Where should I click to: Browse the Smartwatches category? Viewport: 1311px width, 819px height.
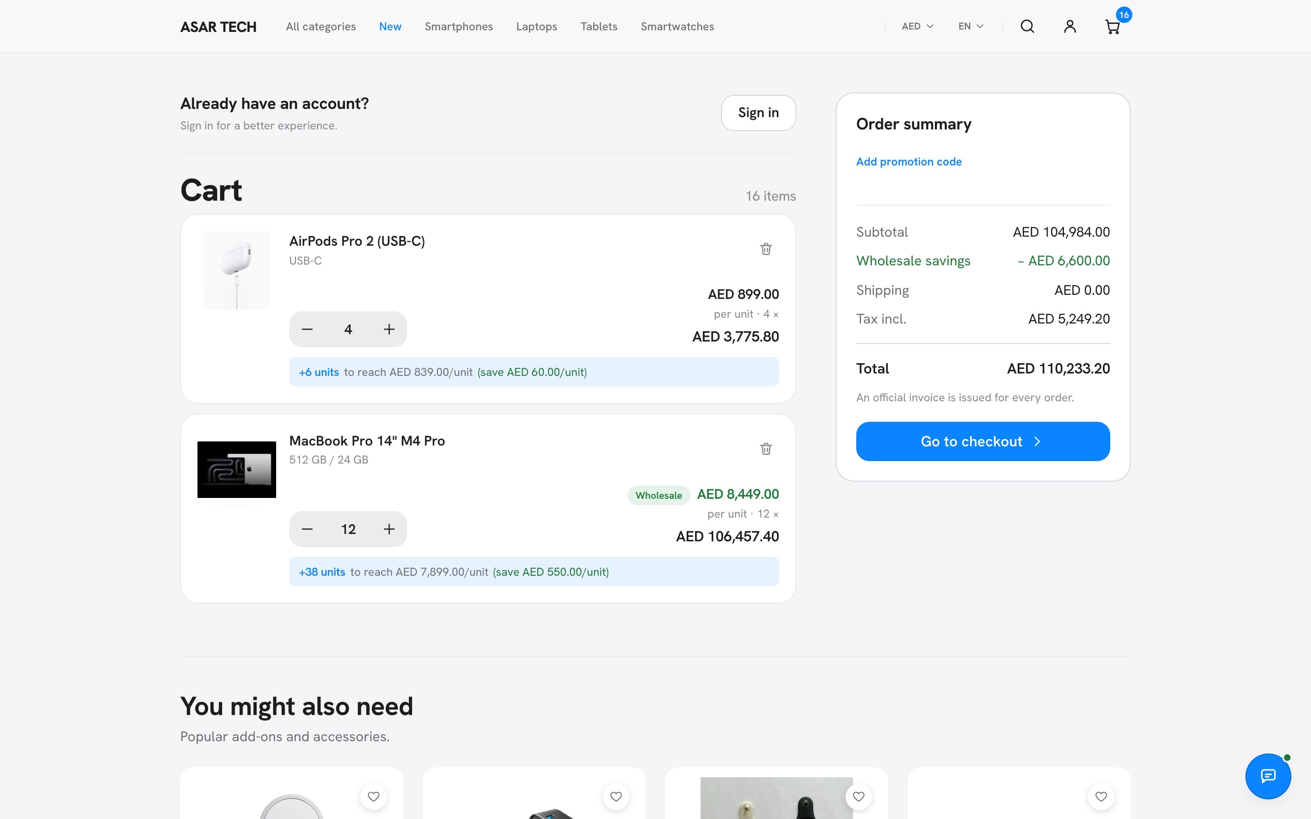click(677, 27)
